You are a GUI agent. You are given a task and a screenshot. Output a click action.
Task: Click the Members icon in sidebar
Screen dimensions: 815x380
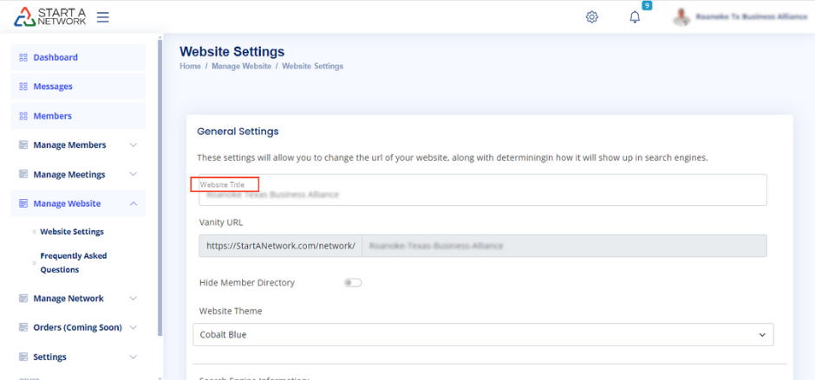(x=23, y=116)
